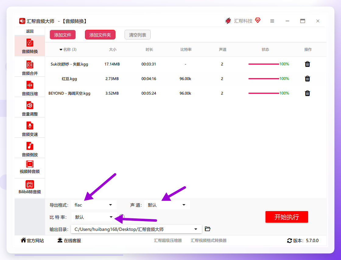Sort list by 名称 column arrow
The height and width of the screenshot is (260, 341).
tap(61, 50)
